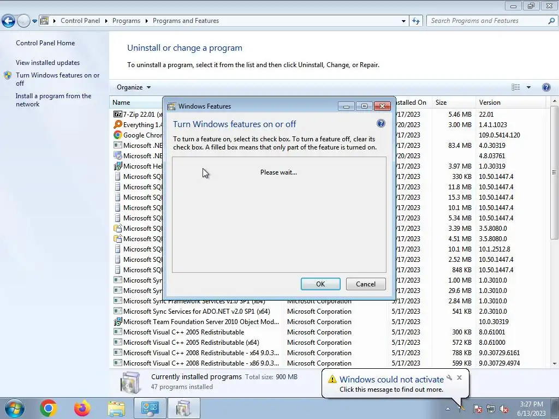Click the Control Panel breadcrumb icon
This screenshot has height=419, width=559.
pyautogui.click(x=45, y=21)
